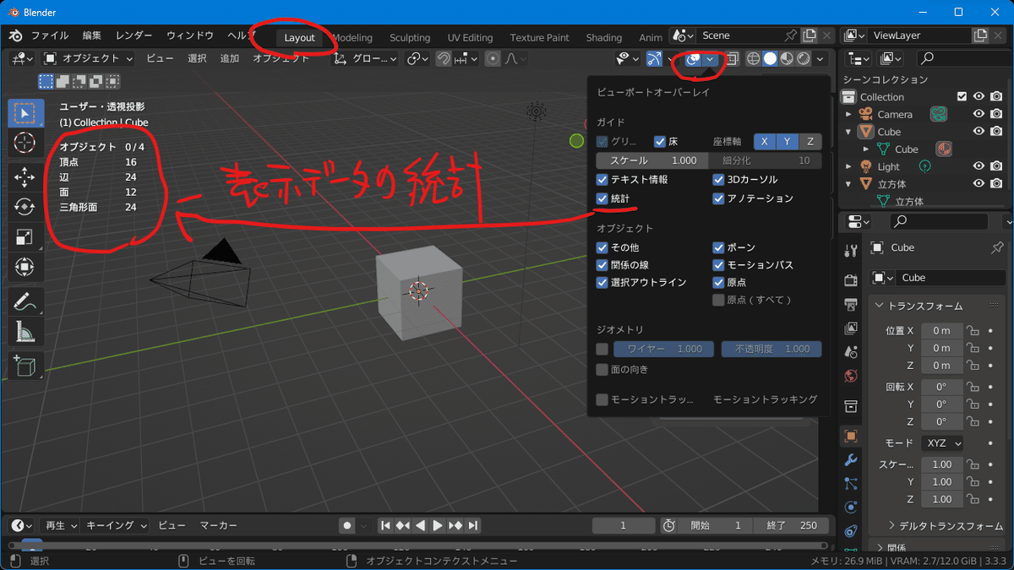Enable the 面の向き checkbox

point(602,369)
